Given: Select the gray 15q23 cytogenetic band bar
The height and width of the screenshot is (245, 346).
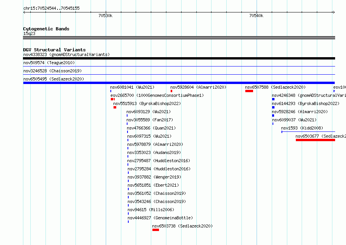Looking at the screenshot, I should coord(179,38).
